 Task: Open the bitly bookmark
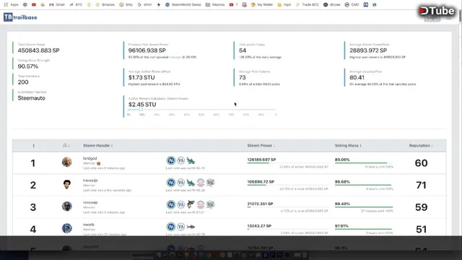pos(126,5)
